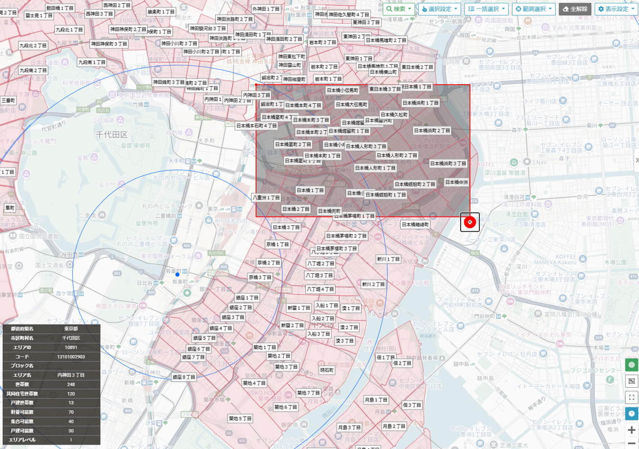The height and width of the screenshot is (449, 639).
Task: Click the 新川１丁目 area label
Action: [x=388, y=259]
